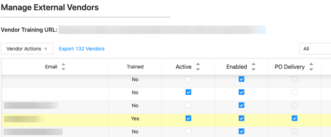Sort Enabled column ascending arrow

(x=253, y=65)
